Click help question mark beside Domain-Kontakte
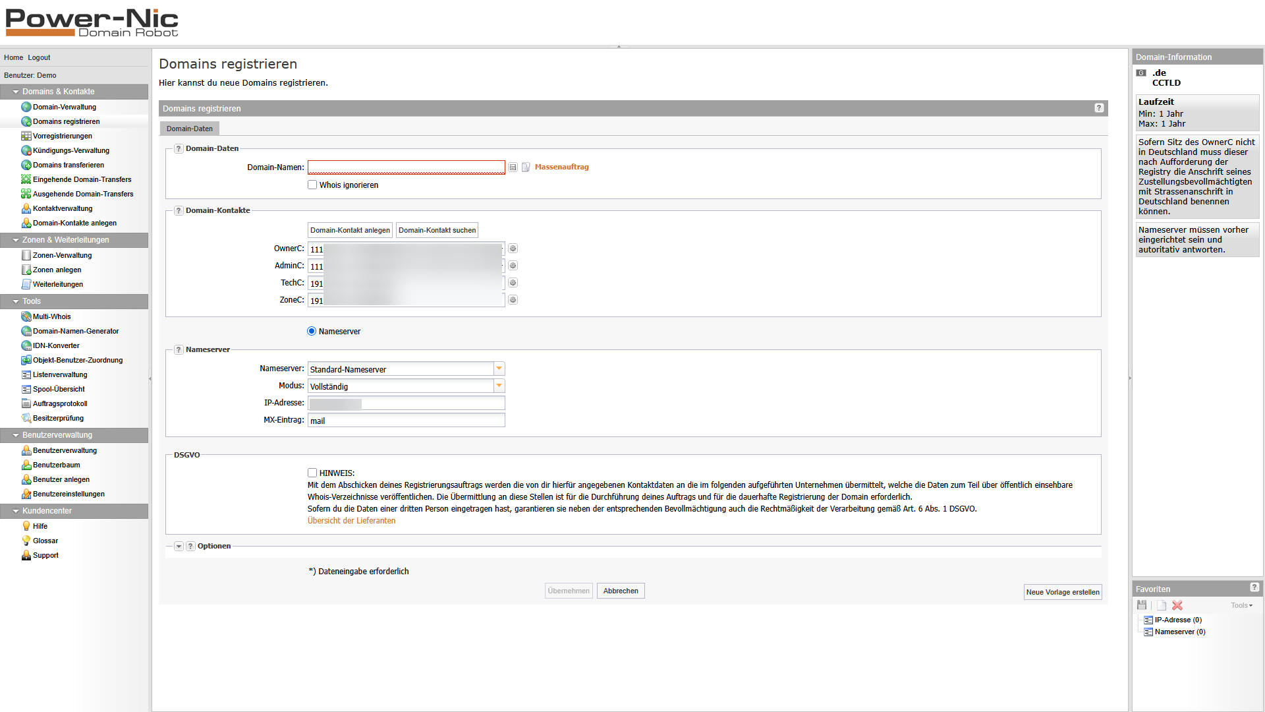 click(x=179, y=211)
